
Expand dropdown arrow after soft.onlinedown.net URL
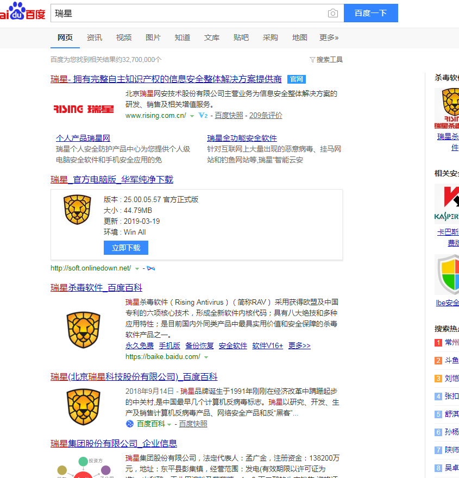137,269
